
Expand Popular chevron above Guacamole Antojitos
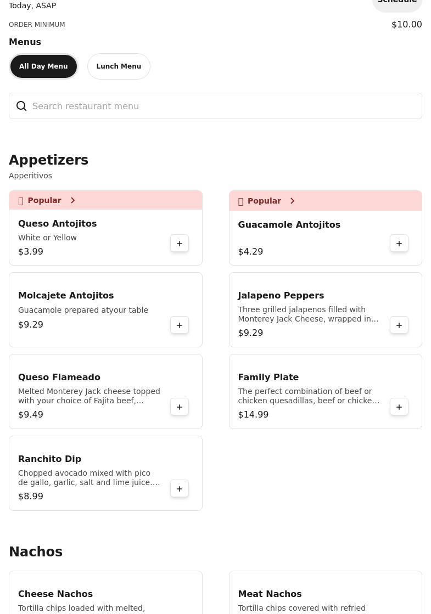pyautogui.click(x=292, y=201)
